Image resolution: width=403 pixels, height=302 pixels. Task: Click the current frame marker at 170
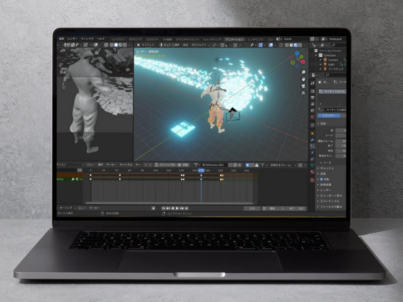[x=201, y=171]
